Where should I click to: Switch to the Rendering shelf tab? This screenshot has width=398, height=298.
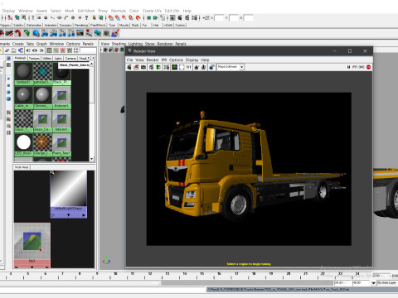[81, 25]
